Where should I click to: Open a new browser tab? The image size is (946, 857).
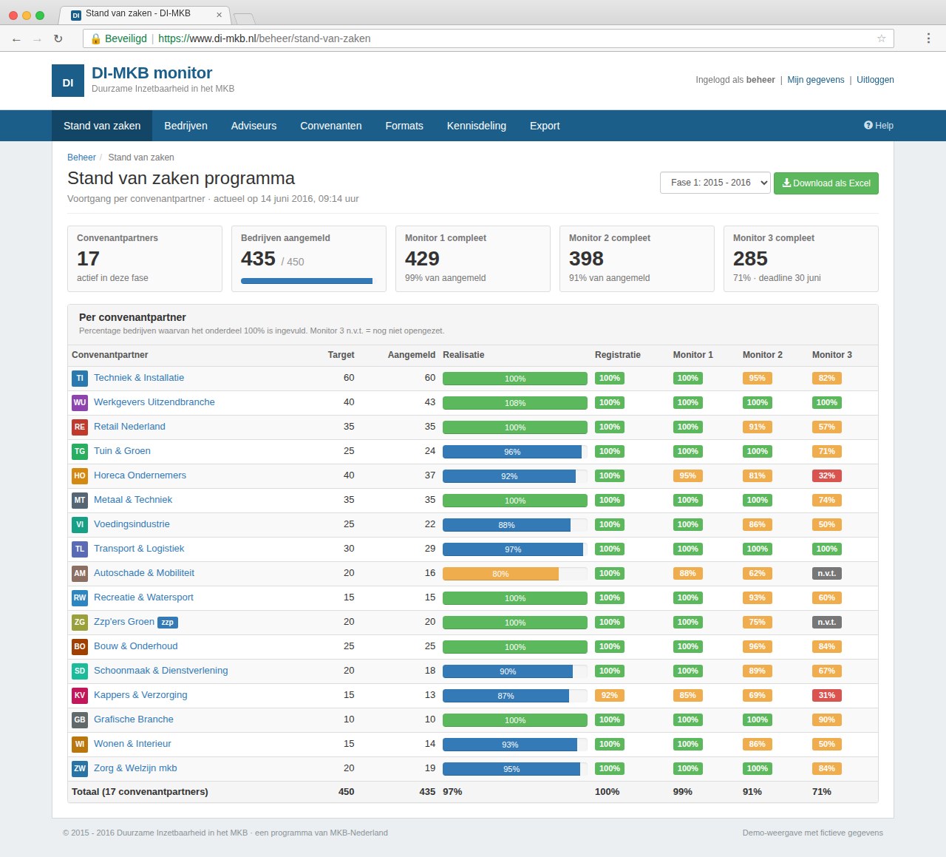coord(244,18)
